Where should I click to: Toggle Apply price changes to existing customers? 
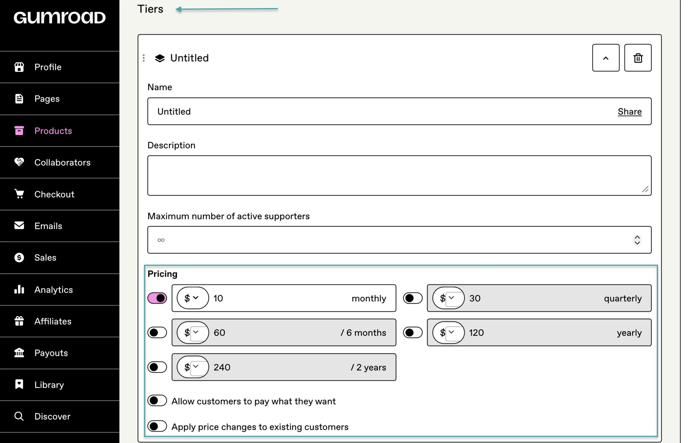157,426
